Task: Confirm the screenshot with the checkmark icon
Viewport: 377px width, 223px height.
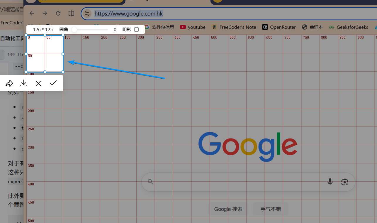Action: coord(53,83)
